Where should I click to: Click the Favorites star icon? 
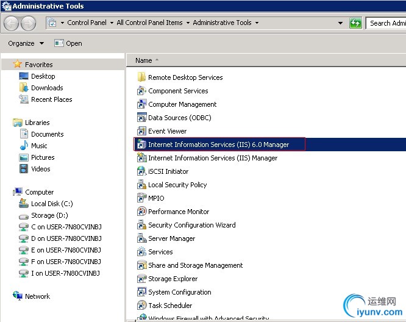click(x=17, y=64)
